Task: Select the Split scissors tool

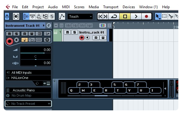Action: (x=171, y=16)
